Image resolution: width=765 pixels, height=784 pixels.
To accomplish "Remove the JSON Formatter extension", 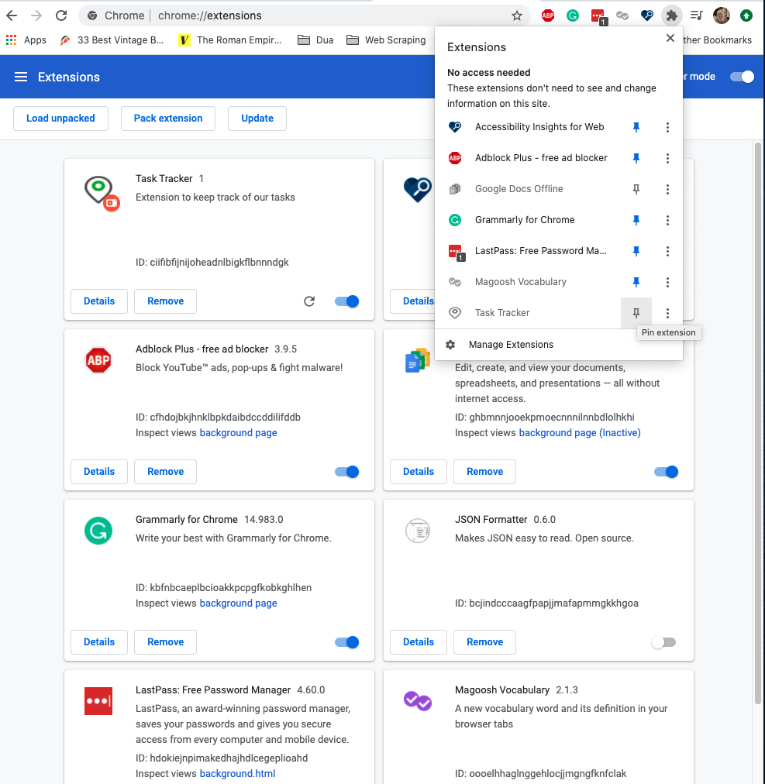I will click(485, 642).
